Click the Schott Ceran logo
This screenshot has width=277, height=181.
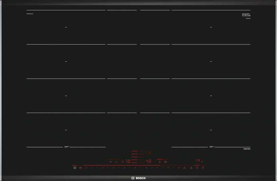(246, 15)
